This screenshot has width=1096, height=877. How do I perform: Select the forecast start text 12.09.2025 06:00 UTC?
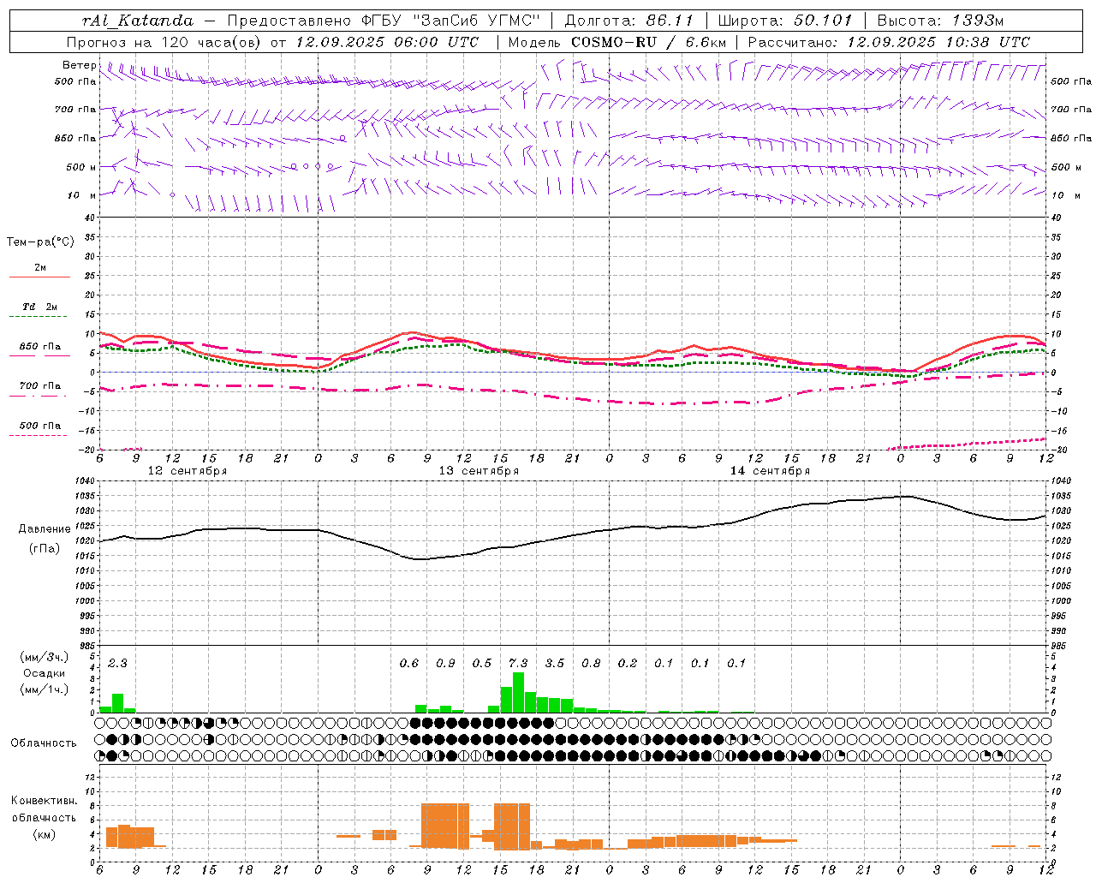387,42
